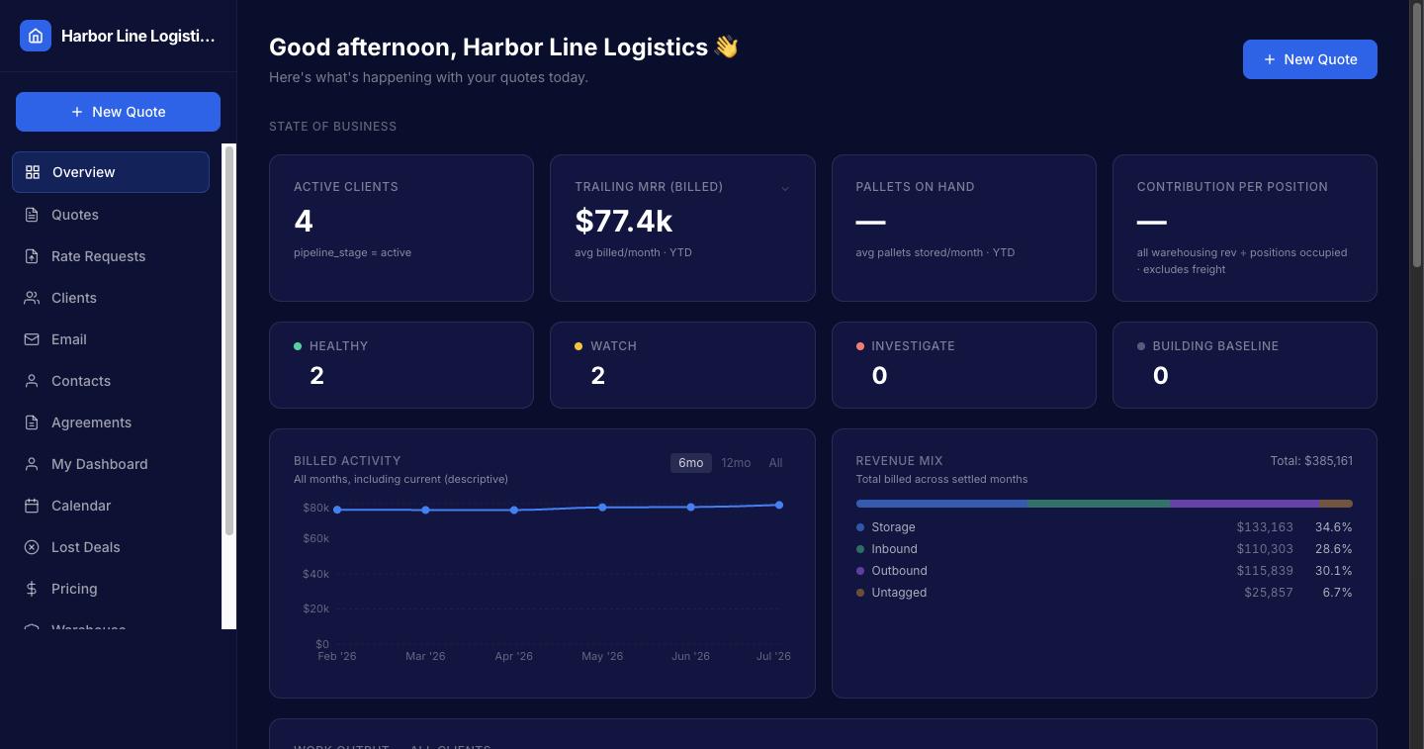
Task: Click the Outbound legend row
Action: coord(1104,571)
